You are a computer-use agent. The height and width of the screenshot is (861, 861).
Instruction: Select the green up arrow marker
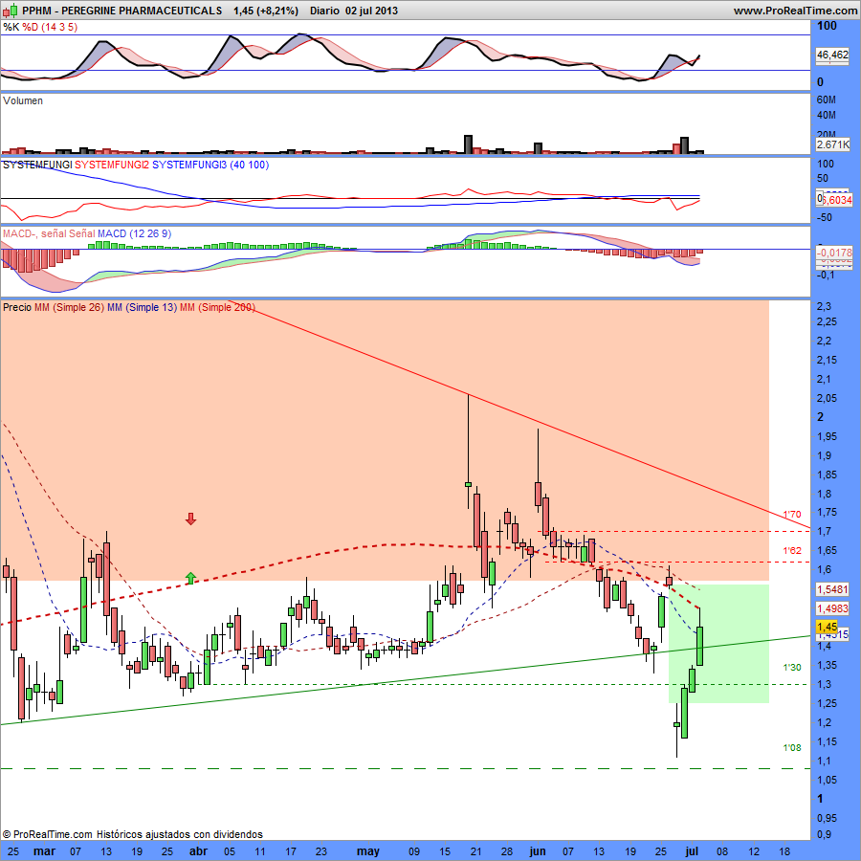(190, 578)
